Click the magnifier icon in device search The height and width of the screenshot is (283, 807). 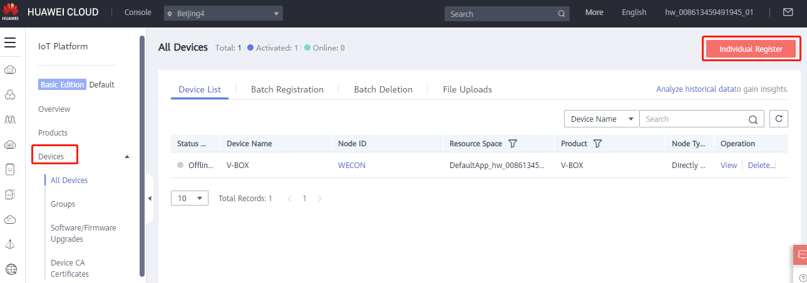(753, 119)
